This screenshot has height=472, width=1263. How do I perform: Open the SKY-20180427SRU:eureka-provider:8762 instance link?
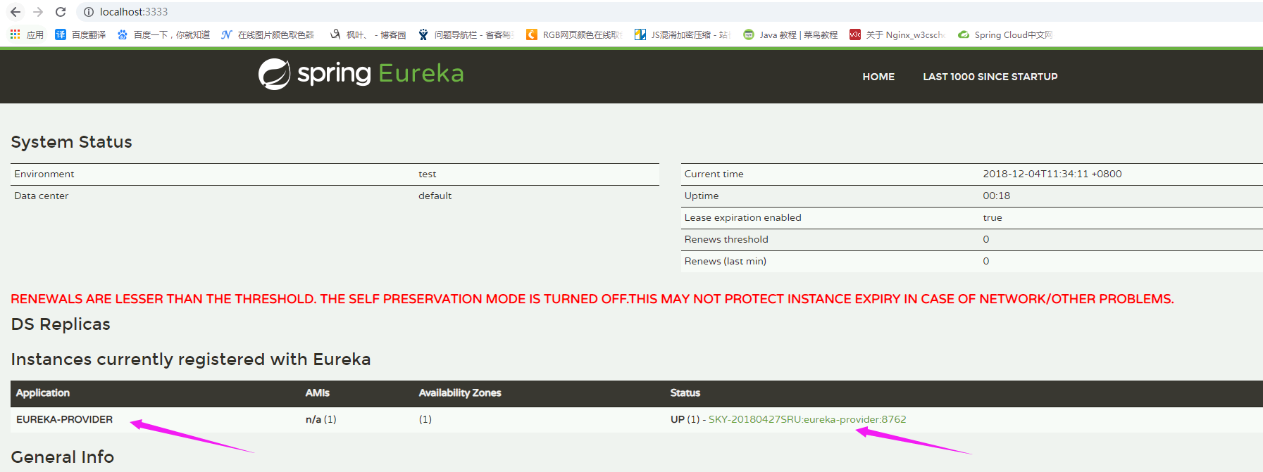807,419
